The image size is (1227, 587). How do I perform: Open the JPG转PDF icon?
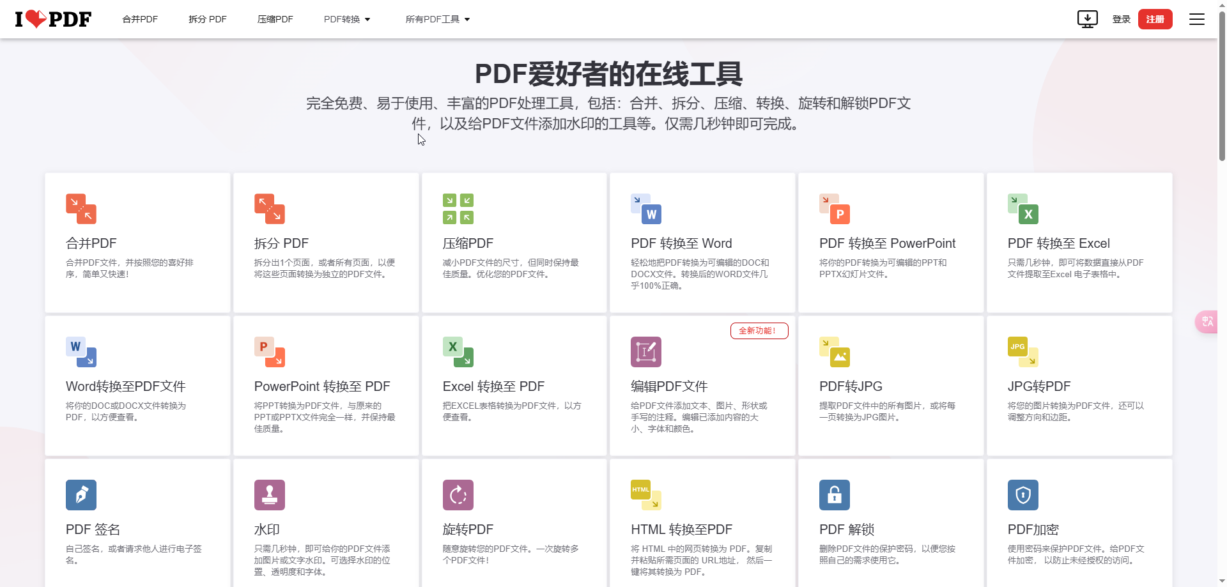(x=1023, y=352)
